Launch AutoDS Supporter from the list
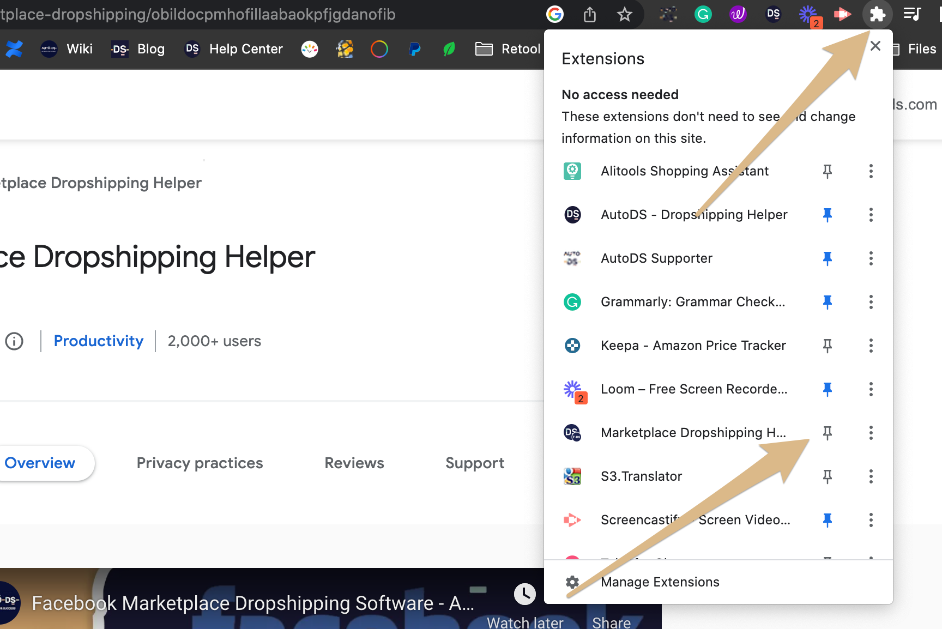Viewport: 942px width, 629px height. [676, 258]
